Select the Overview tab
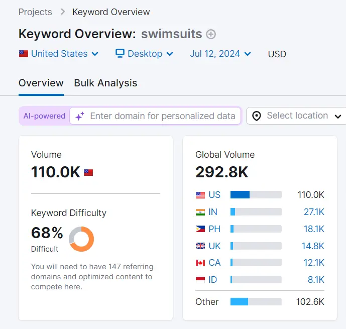This screenshot has height=329, width=346. pyautogui.click(x=41, y=83)
